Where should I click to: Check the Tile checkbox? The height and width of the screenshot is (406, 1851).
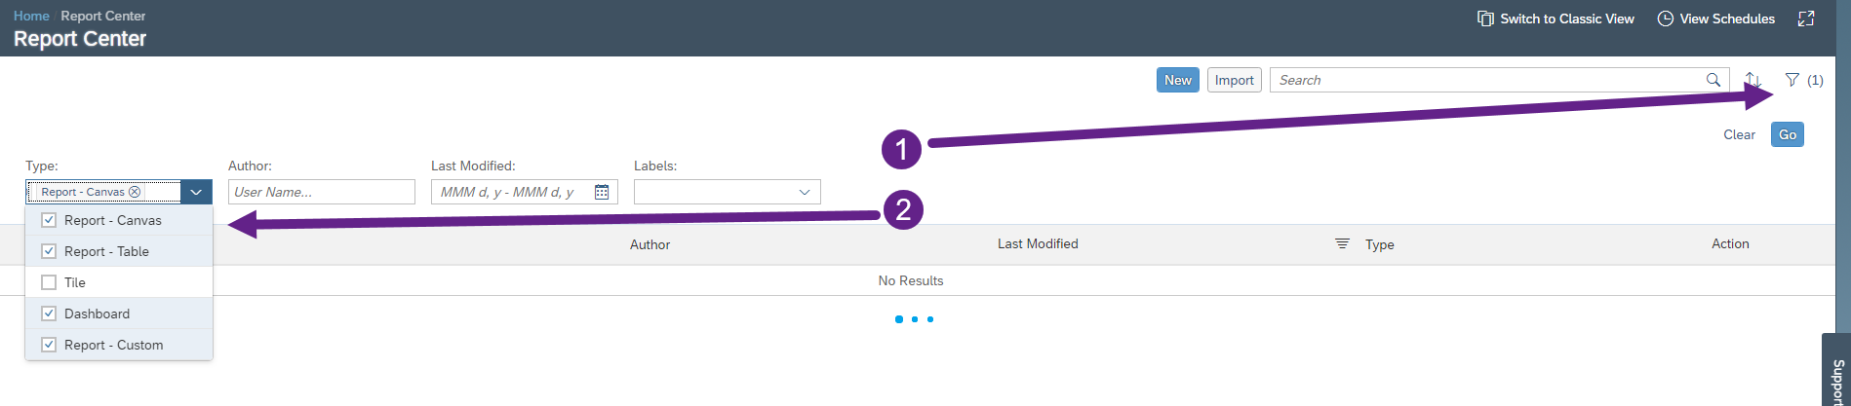[49, 282]
